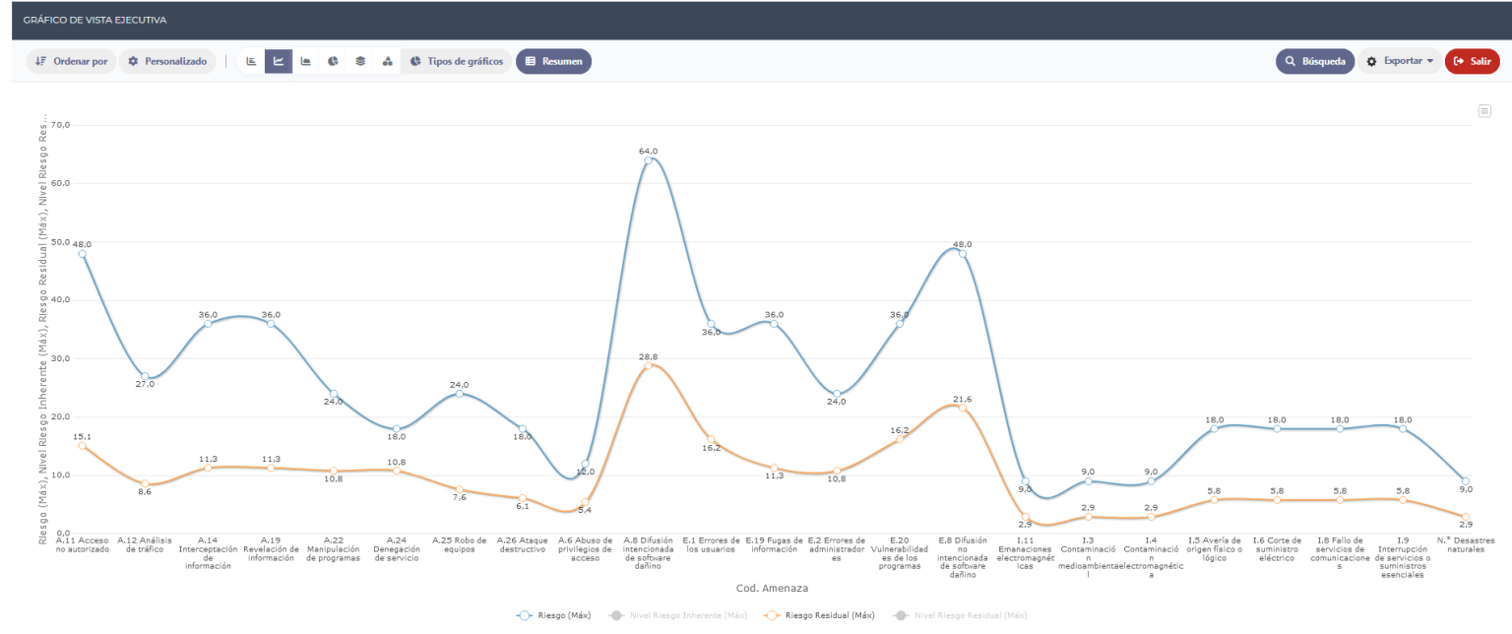Viewport: 1512px width, 634px height.
Task: Toggle Riesgo (Máx) series in legend
Action: pos(554,615)
